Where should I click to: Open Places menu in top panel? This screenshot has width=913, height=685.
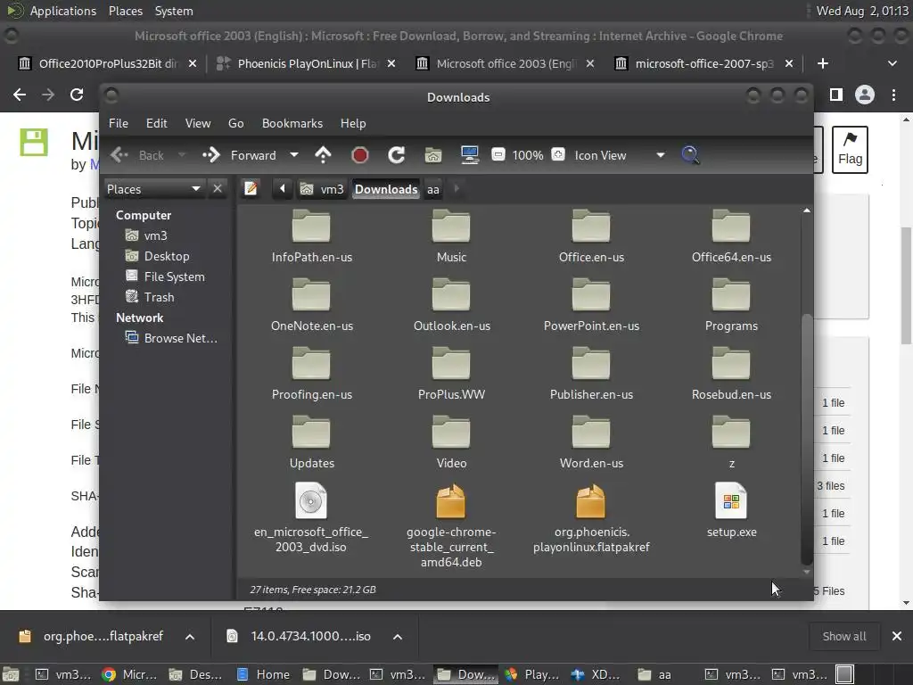point(125,11)
